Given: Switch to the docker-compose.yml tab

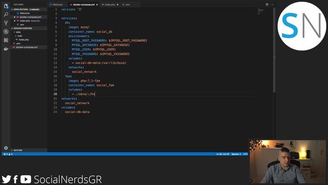Looking at the screenshot, I should (84, 5).
